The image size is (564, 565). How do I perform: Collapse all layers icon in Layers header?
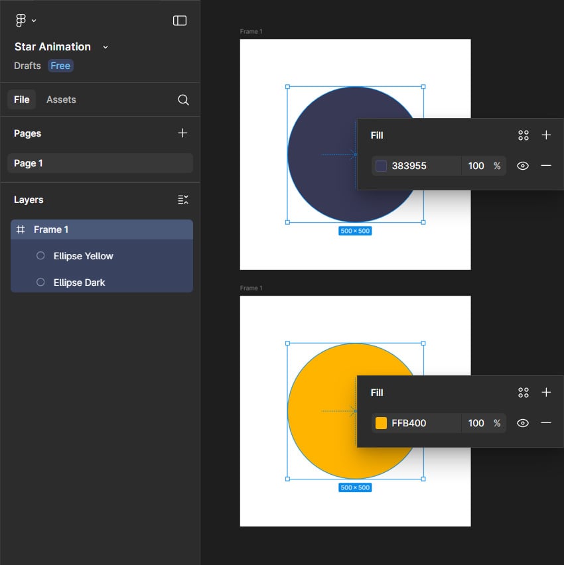click(183, 200)
